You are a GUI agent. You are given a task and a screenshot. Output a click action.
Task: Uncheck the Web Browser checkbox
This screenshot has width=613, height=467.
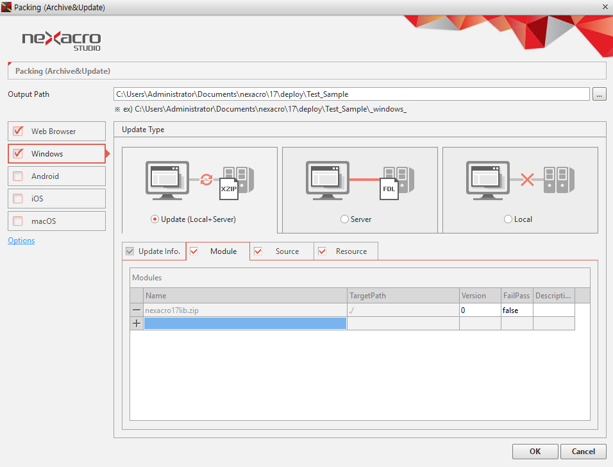(x=18, y=132)
